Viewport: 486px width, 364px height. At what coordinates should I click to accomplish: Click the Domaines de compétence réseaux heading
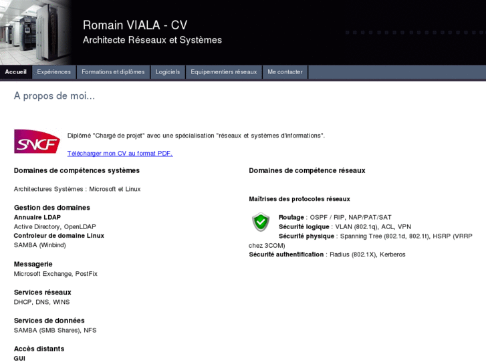click(x=307, y=171)
